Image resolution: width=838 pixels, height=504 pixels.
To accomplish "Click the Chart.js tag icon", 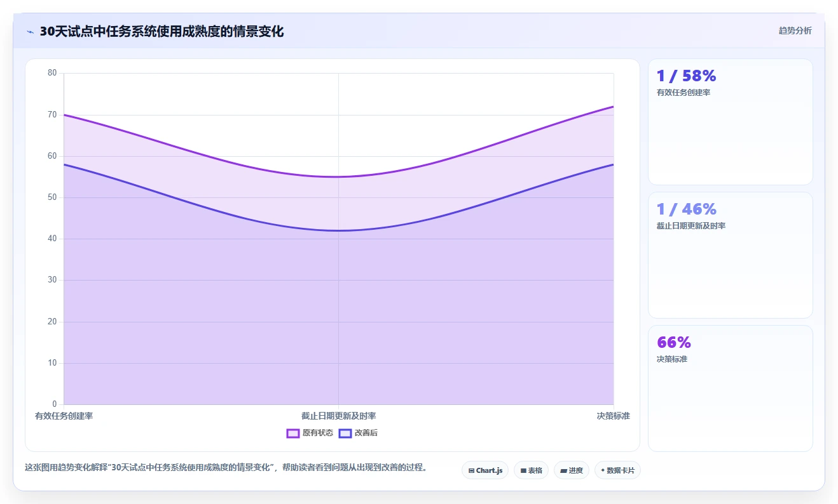I will pyautogui.click(x=471, y=471).
